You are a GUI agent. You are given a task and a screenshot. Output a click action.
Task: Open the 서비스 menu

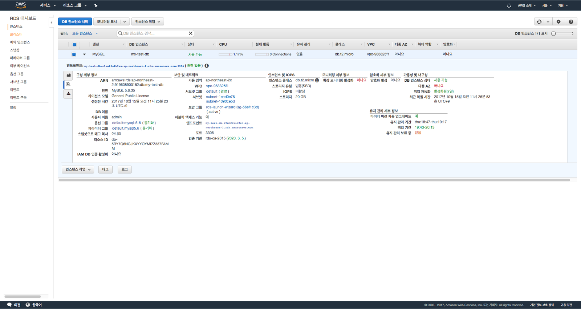[x=48, y=5]
